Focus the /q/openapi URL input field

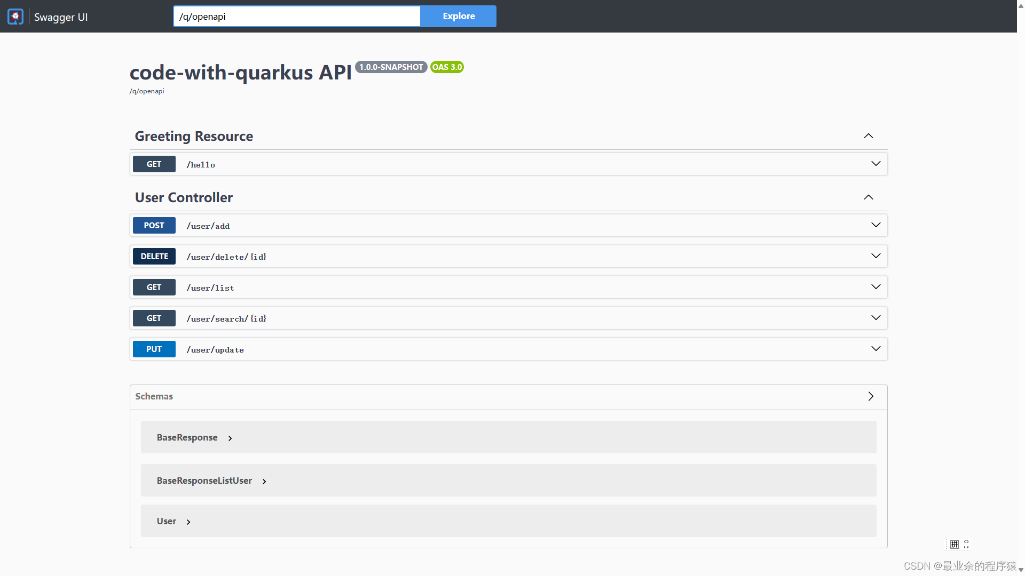click(x=297, y=16)
